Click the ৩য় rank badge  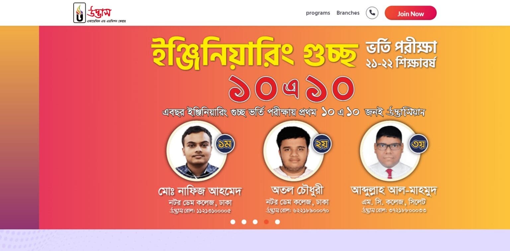click(x=418, y=144)
